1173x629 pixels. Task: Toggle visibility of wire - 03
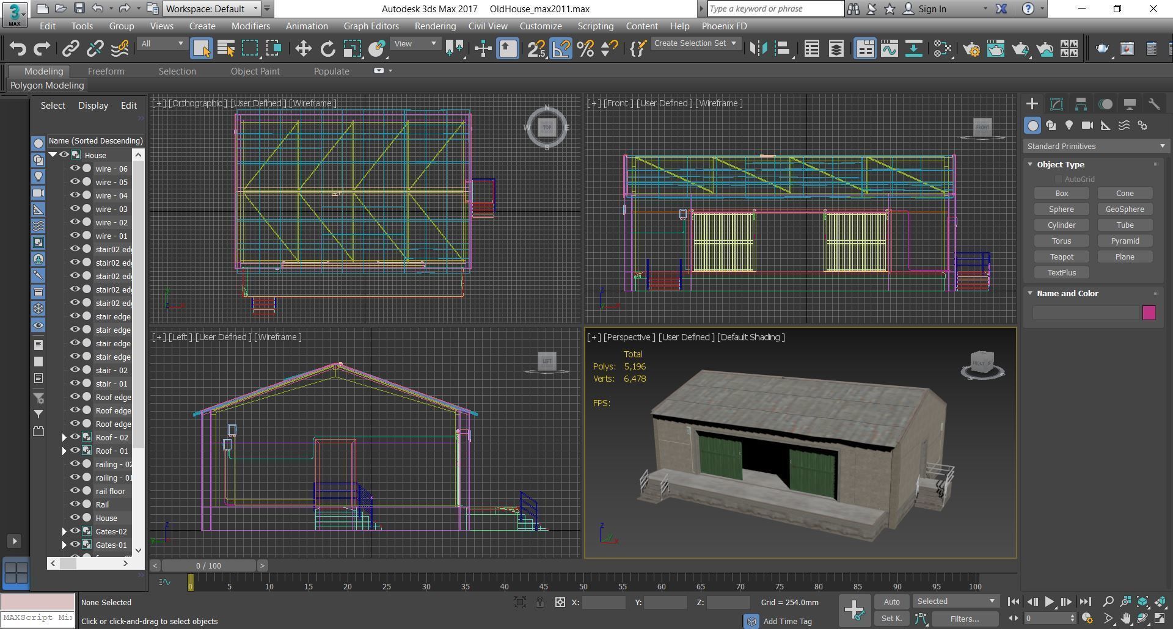75,209
